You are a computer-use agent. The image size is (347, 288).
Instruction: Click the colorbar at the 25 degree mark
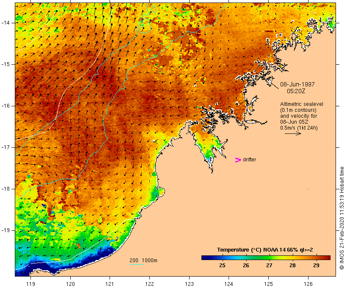click(223, 258)
